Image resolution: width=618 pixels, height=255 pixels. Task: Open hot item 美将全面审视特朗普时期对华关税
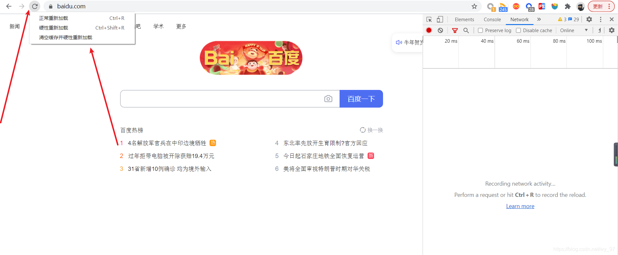(327, 169)
